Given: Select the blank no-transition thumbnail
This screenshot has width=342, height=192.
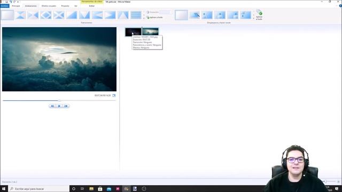Looking at the screenshot, I should click(x=7, y=15).
